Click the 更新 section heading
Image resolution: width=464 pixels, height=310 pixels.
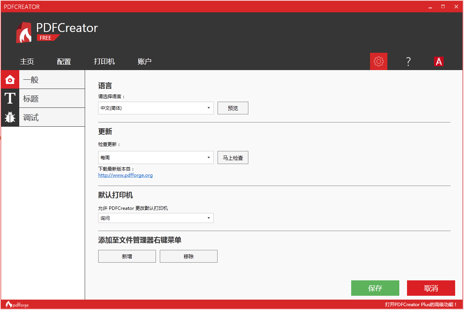click(105, 132)
